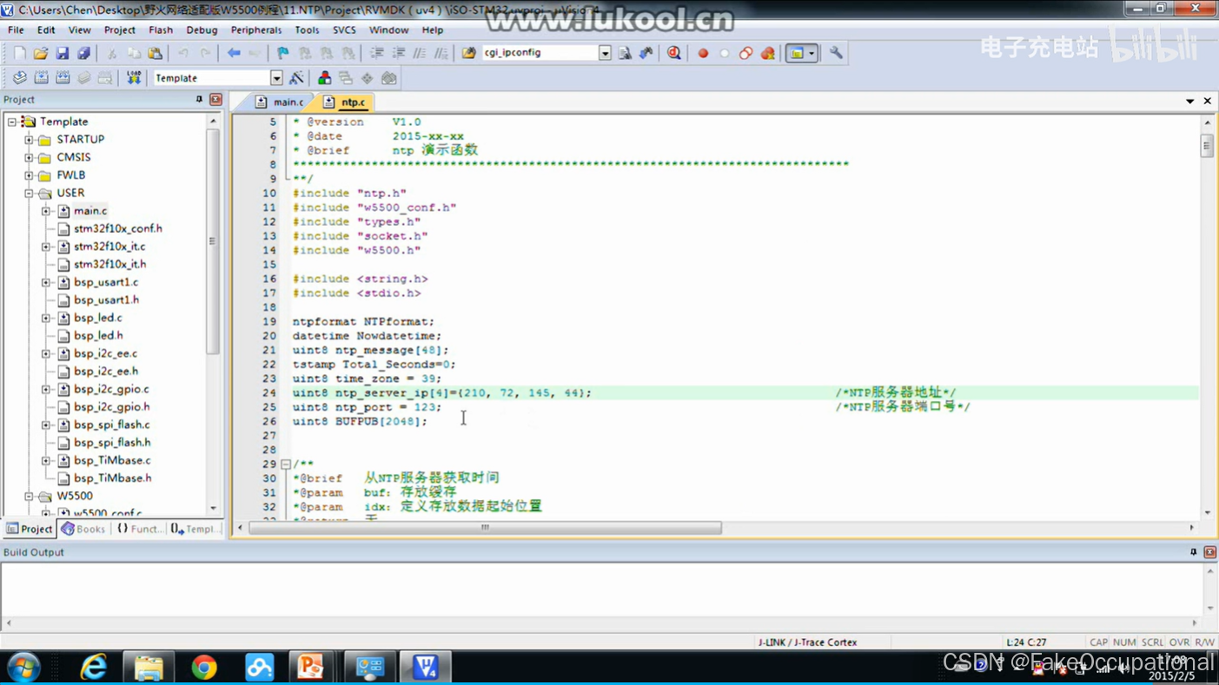This screenshot has width=1219, height=685.
Task: Save all files with stacked disk icon
Action: click(83, 53)
